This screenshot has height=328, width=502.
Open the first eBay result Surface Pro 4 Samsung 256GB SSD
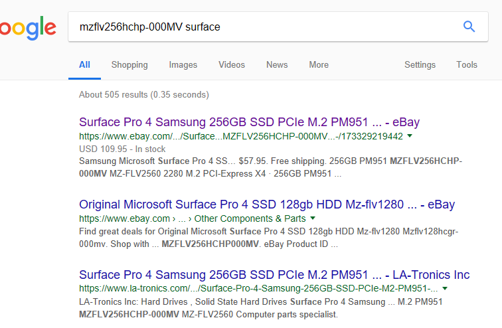tap(250, 122)
